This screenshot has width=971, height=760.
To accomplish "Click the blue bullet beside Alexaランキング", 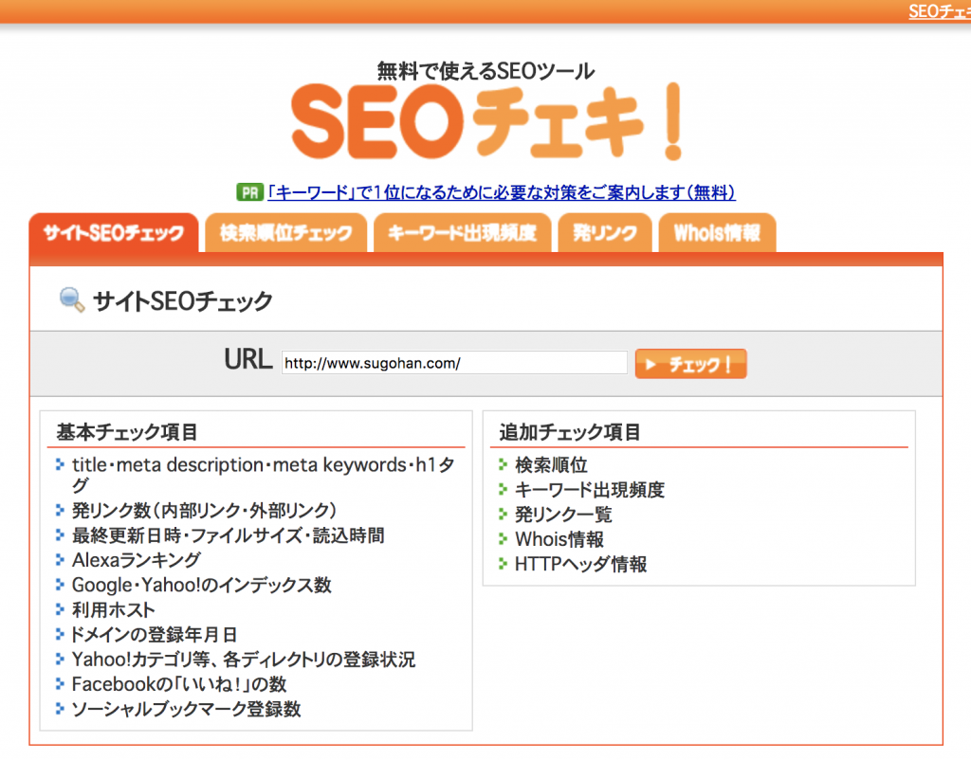I will [60, 559].
